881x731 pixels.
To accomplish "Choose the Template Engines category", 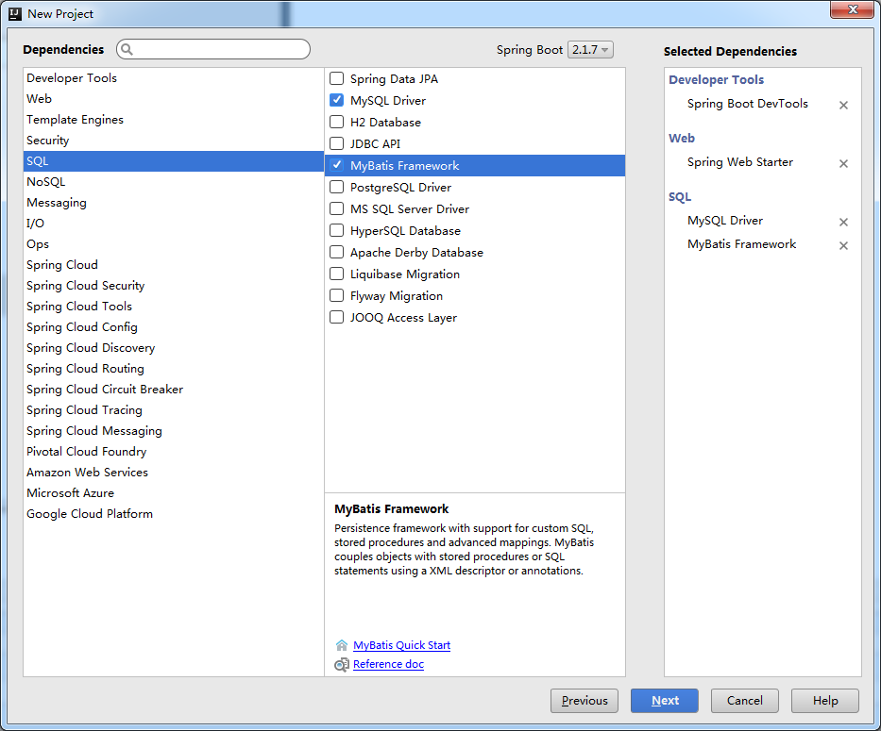I will pos(75,120).
